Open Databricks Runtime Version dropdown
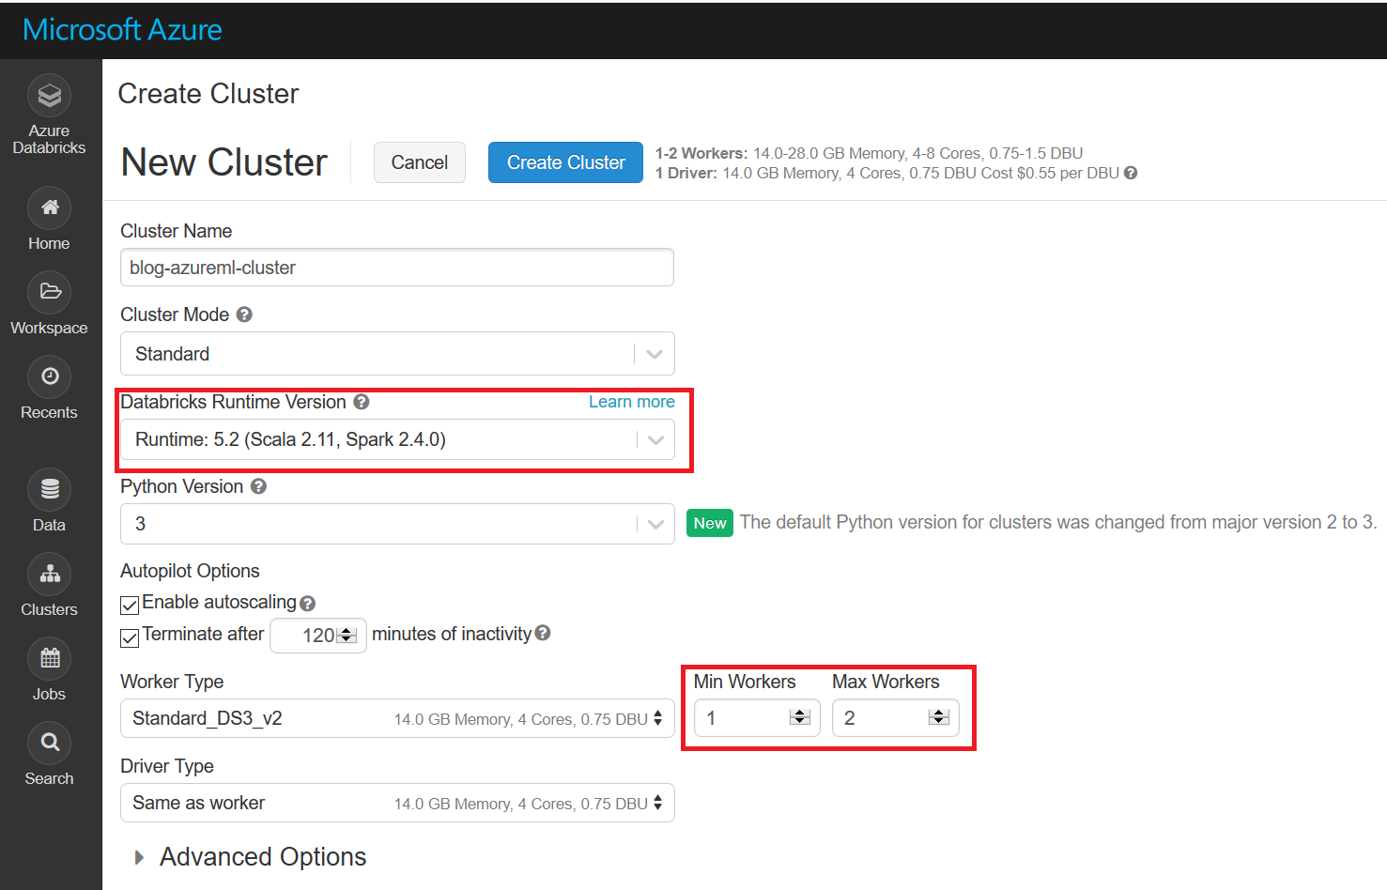1387x890 pixels. coord(397,439)
